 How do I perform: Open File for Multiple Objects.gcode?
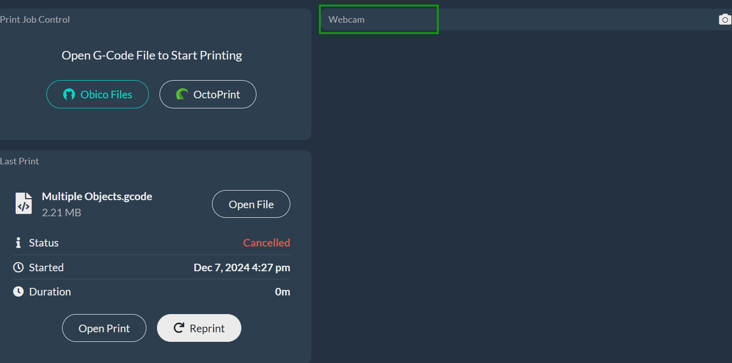[251, 204]
